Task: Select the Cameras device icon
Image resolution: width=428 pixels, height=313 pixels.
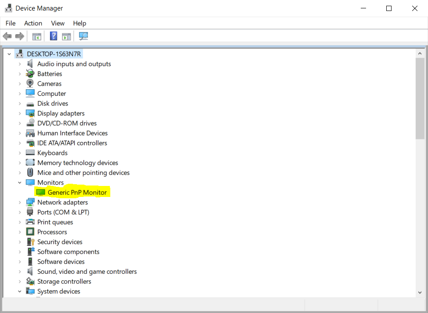Action: [30, 84]
